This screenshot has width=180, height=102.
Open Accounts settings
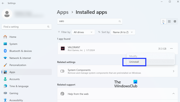click(27, 79)
